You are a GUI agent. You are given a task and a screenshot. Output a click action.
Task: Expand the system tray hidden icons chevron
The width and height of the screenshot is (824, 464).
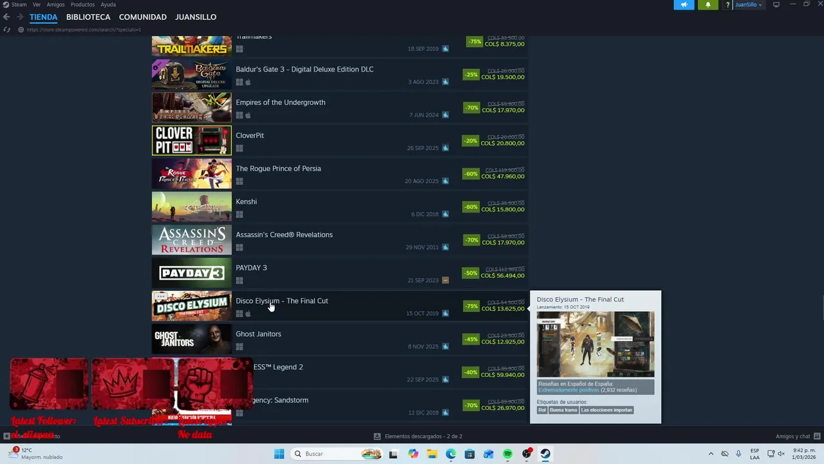711,454
